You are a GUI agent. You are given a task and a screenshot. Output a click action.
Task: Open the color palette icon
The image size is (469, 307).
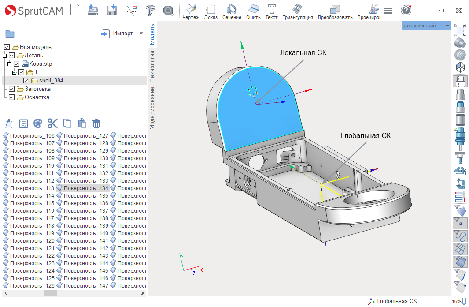pos(37,124)
